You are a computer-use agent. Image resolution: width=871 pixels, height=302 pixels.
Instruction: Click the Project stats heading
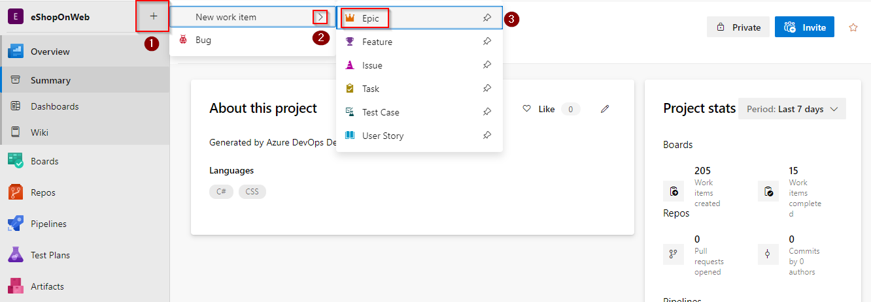700,108
